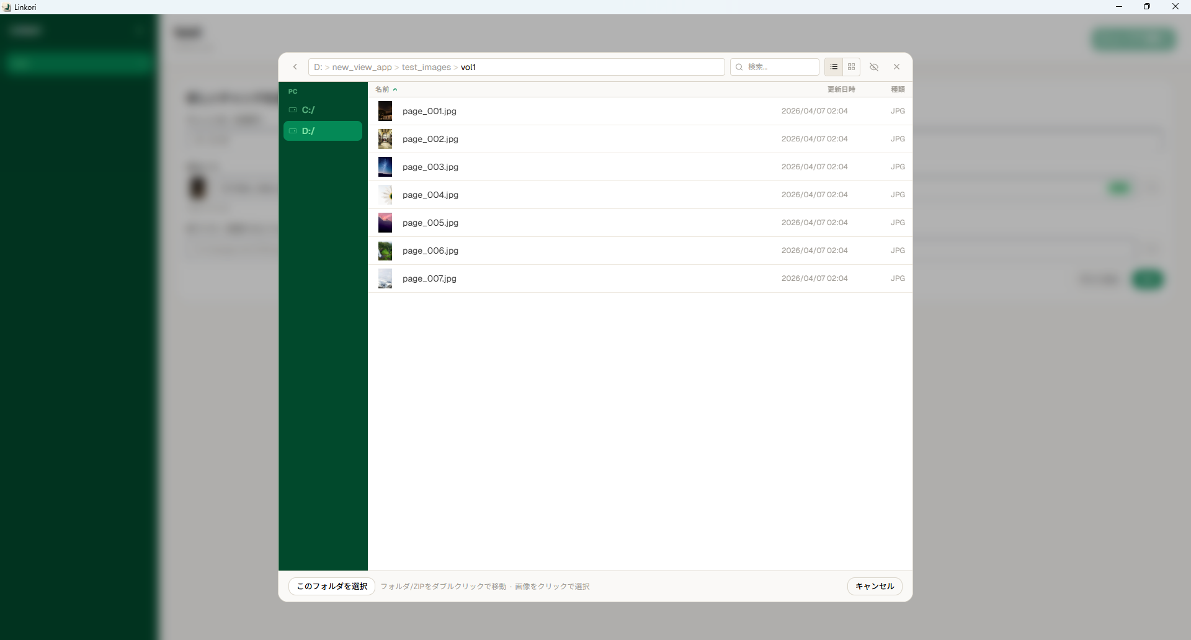Screen dimensions: 1191x640
Task: Collapse the app sidebar with the chevron
Action: pos(140,30)
